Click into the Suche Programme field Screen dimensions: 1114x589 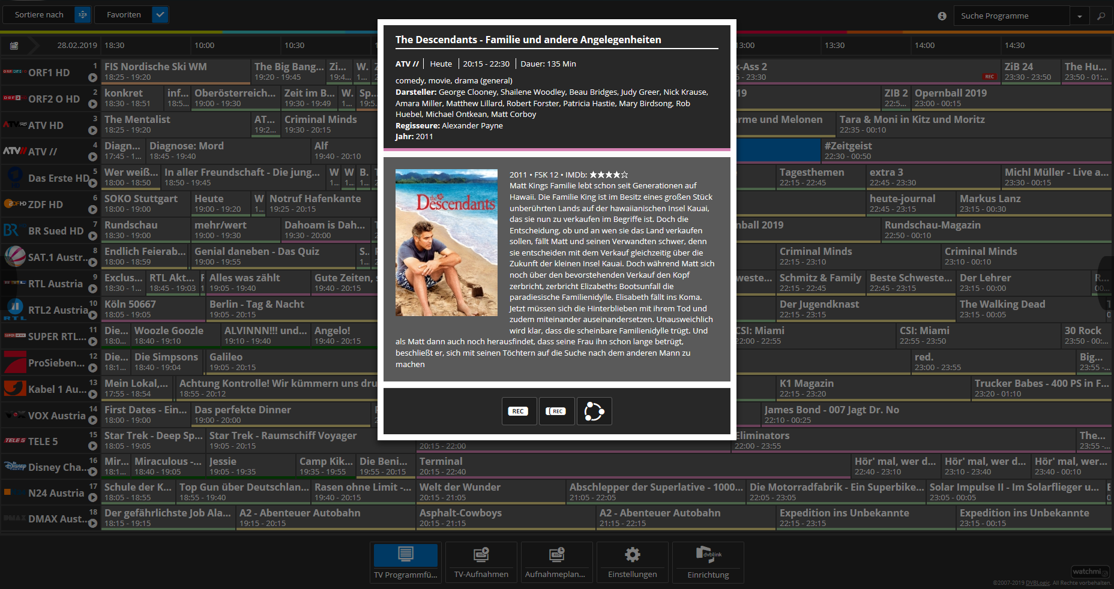[1012, 16]
